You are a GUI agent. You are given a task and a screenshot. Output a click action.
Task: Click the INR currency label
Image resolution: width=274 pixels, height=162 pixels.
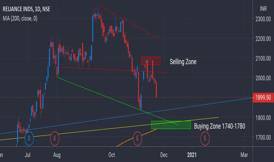[263, 9]
